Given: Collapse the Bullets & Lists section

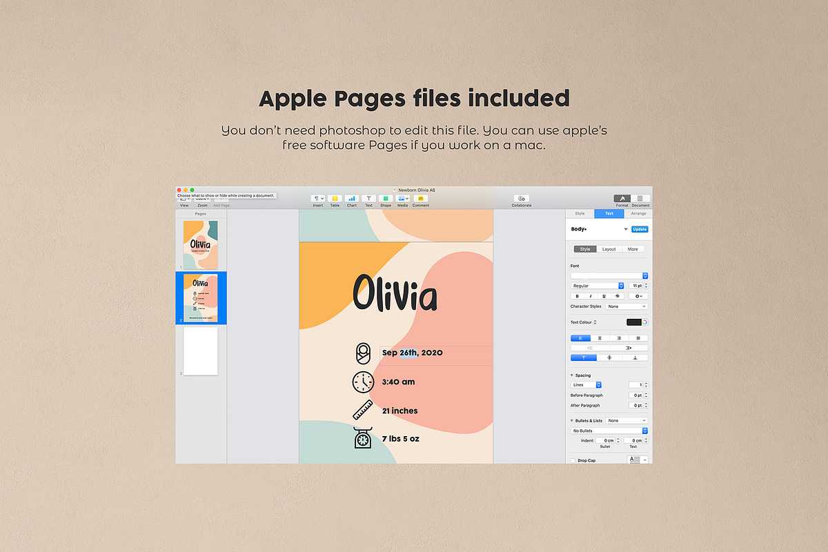Looking at the screenshot, I should point(572,420).
